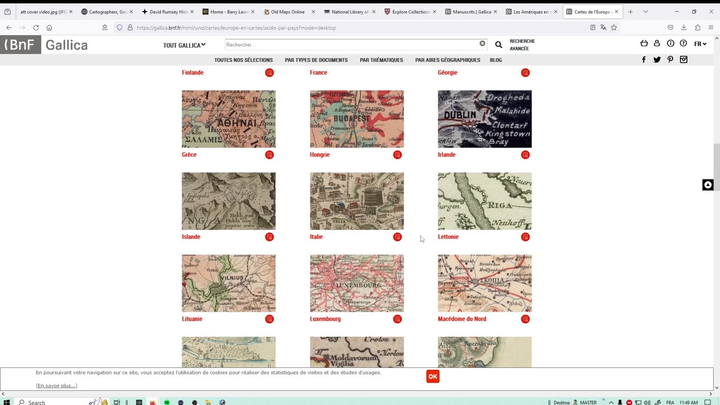The image size is (720, 405).
Task: Open the France country link
Action: click(x=318, y=73)
